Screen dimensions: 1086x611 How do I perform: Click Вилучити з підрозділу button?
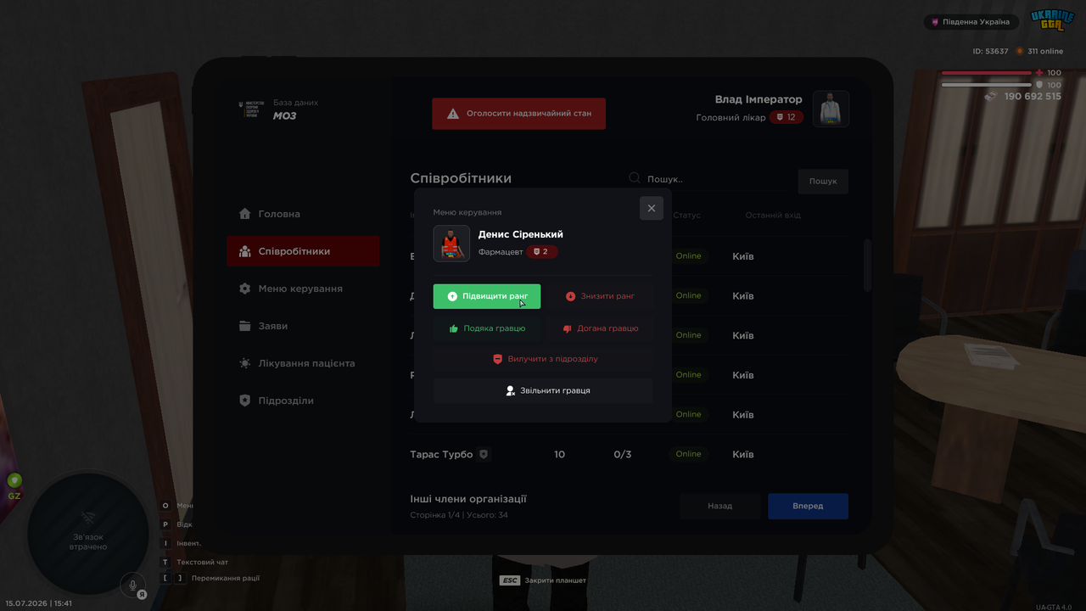[543, 359]
